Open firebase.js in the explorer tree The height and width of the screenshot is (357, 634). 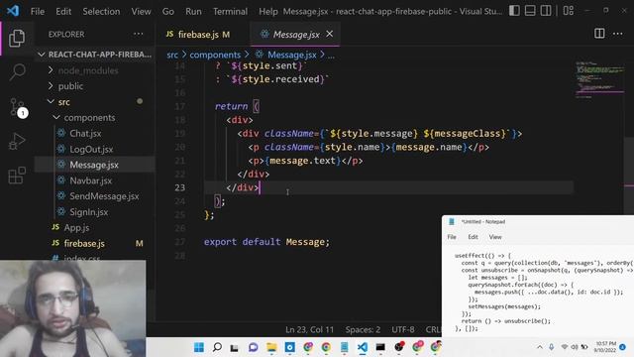[95, 243]
